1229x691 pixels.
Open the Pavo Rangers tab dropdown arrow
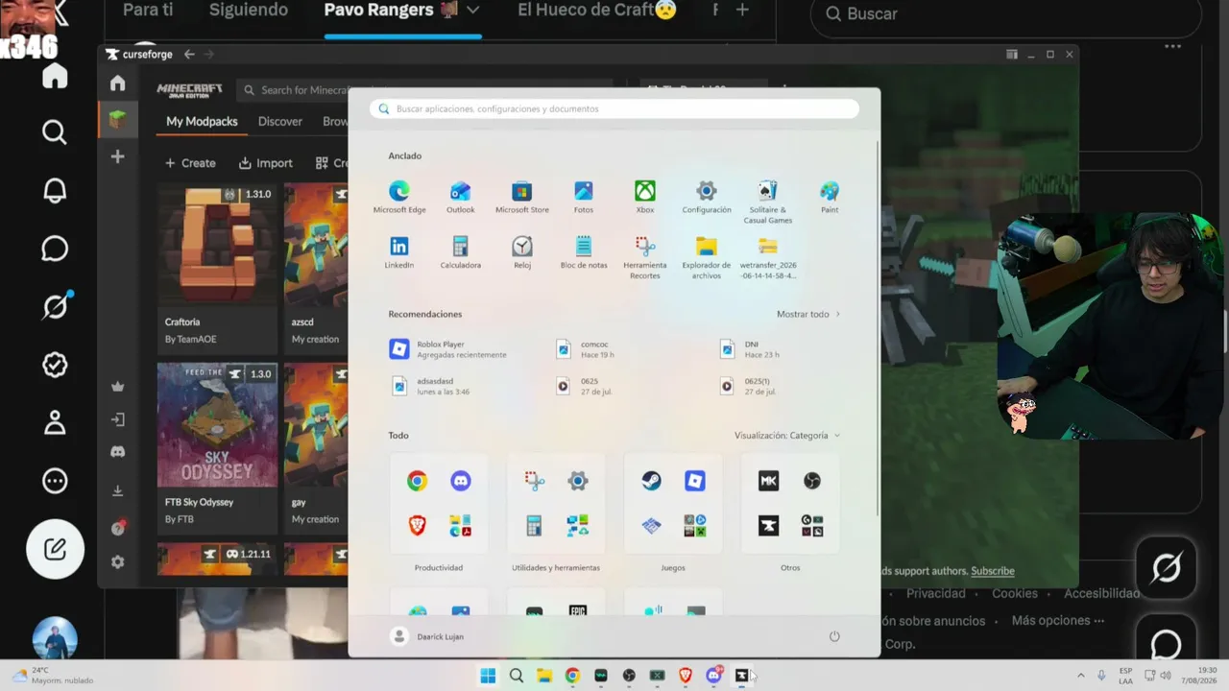pyautogui.click(x=472, y=11)
